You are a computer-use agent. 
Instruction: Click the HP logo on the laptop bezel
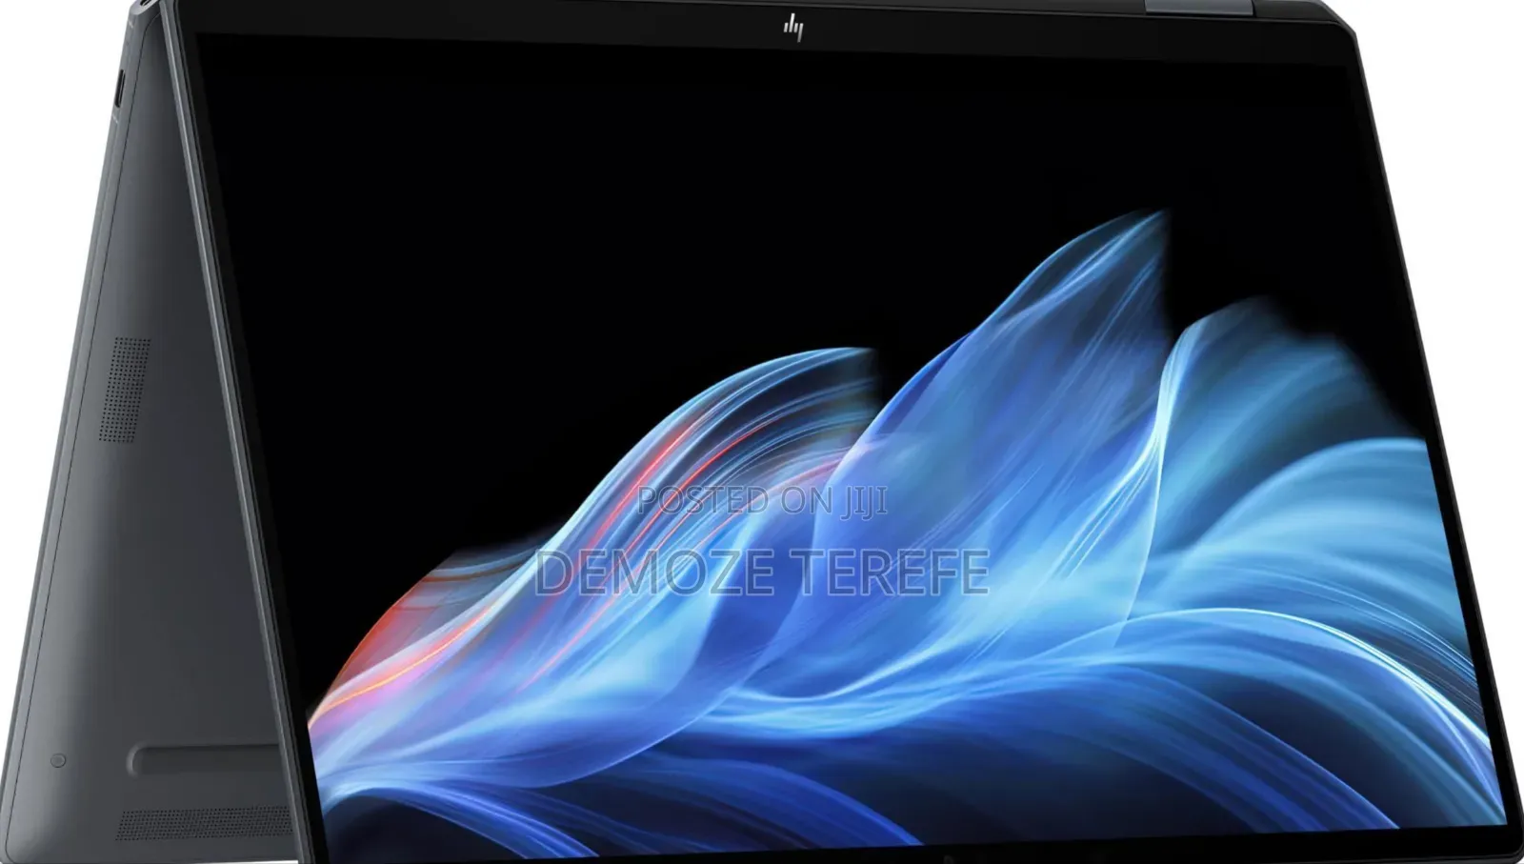(x=792, y=29)
